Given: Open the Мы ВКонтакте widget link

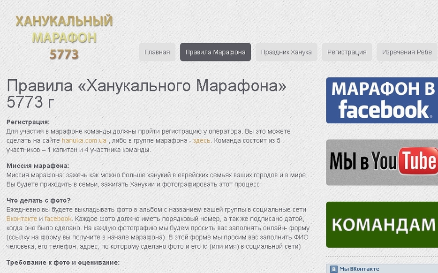Looking at the screenshot, I should point(359,269).
